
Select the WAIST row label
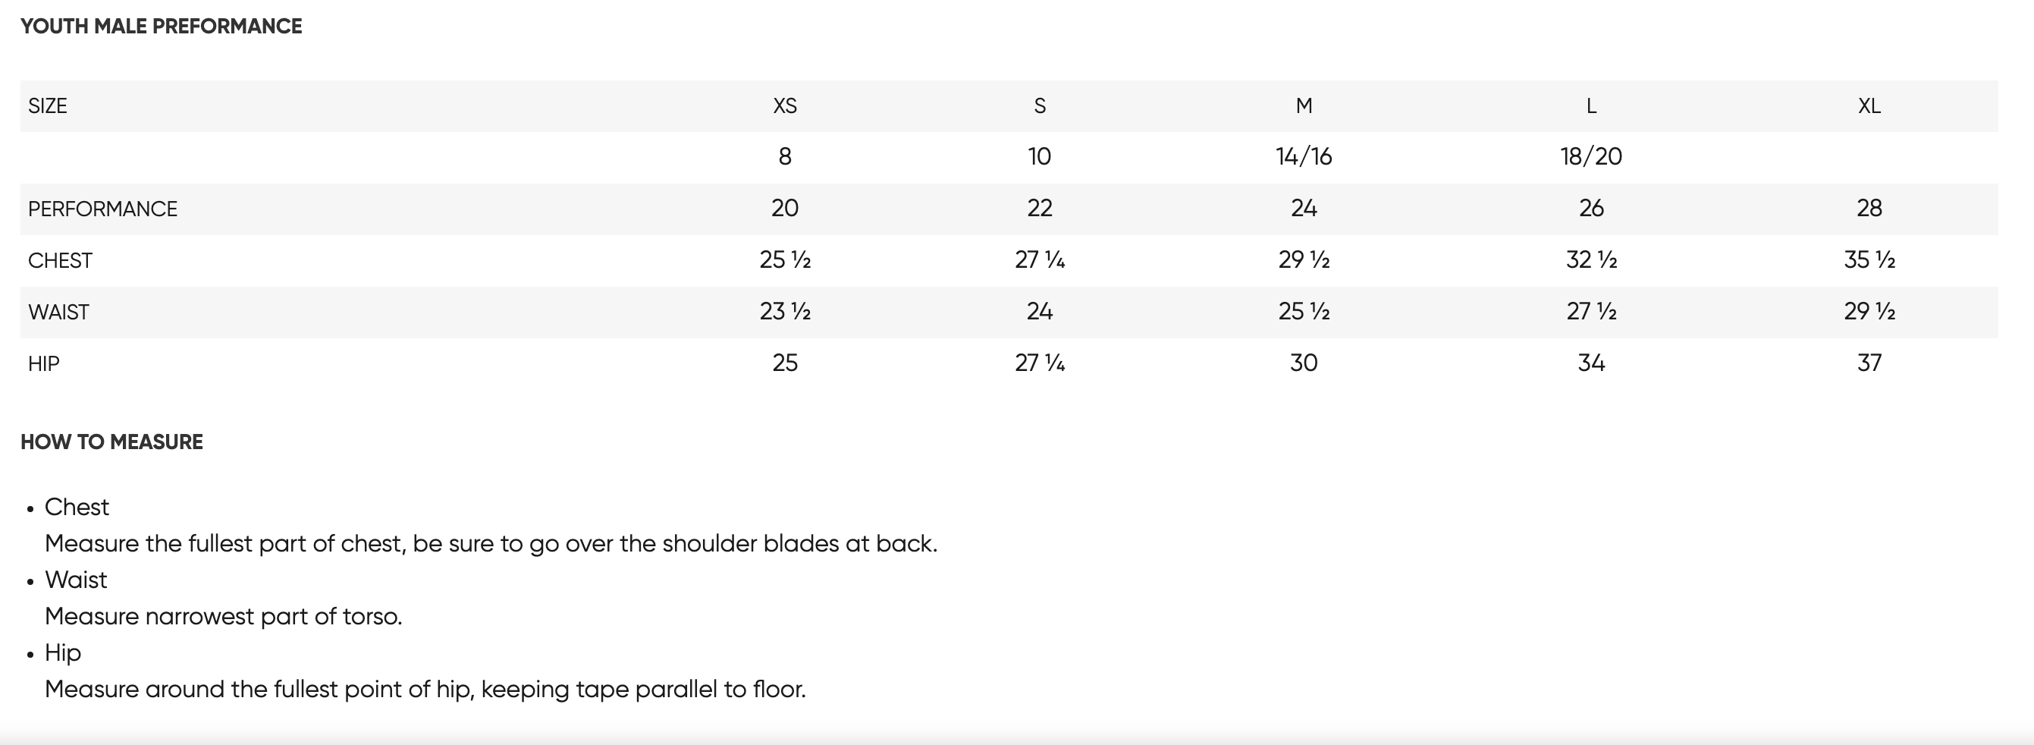pyautogui.click(x=58, y=312)
